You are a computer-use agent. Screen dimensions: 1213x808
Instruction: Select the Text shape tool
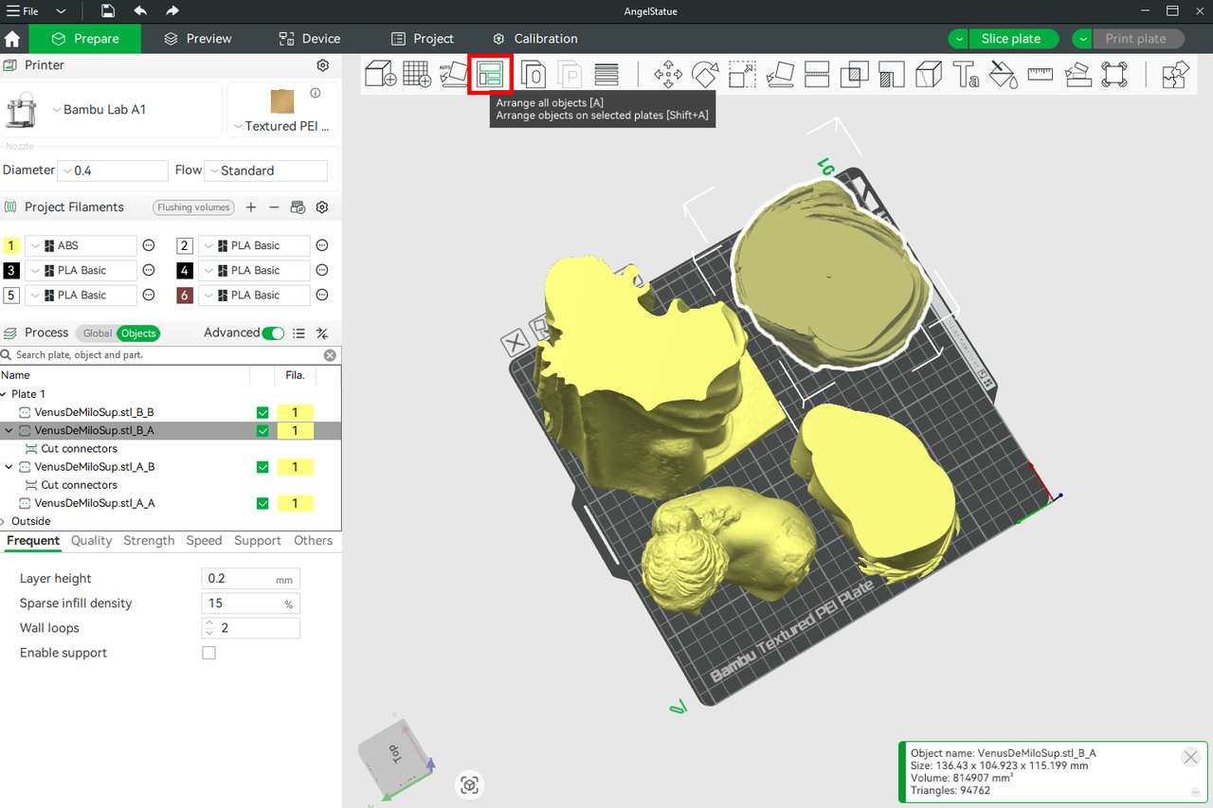coord(966,74)
